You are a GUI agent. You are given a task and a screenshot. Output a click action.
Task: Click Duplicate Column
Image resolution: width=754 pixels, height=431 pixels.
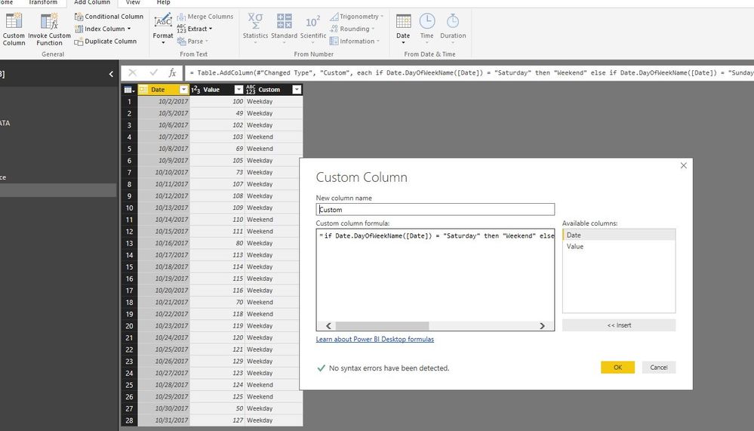click(x=106, y=42)
